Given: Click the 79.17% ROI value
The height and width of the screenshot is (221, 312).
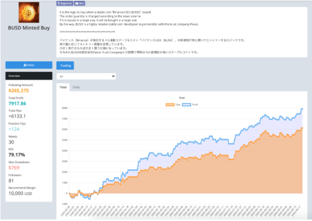Looking at the screenshot, I should (16, 155).
